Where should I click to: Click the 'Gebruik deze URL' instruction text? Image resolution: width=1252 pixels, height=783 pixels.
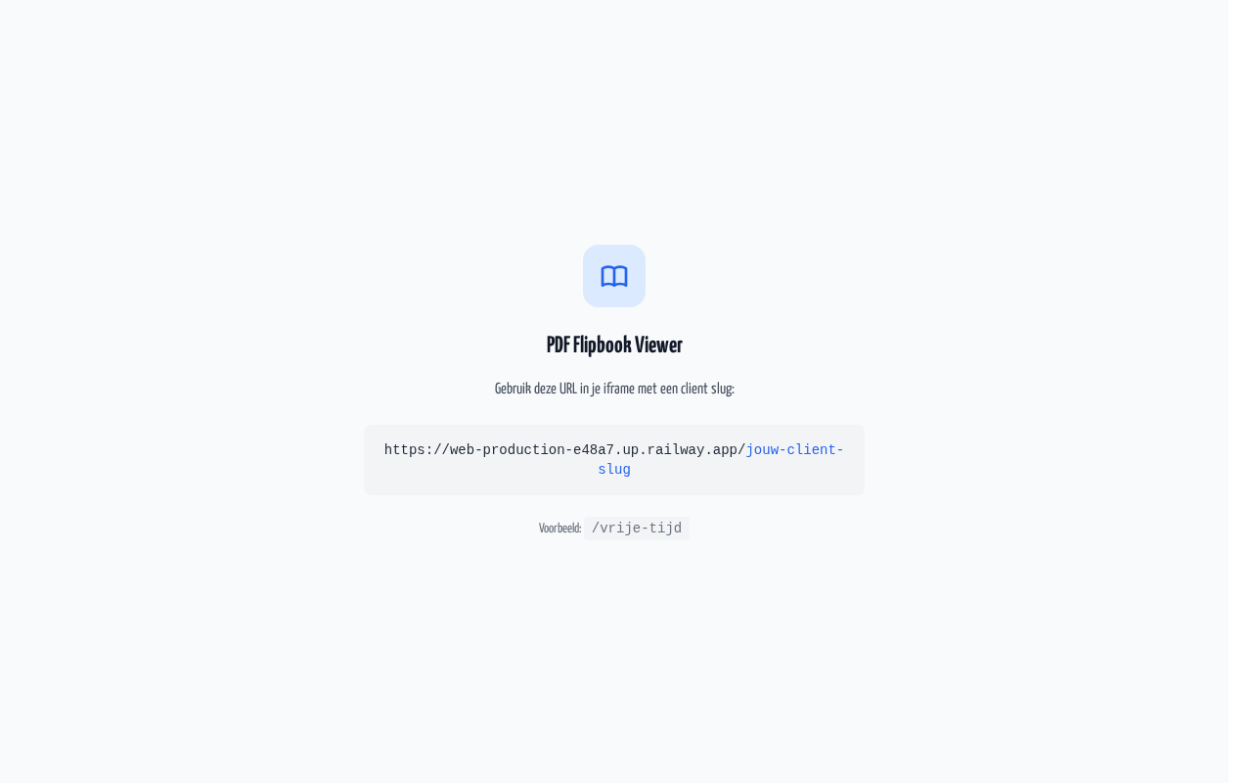pos(614,389)
